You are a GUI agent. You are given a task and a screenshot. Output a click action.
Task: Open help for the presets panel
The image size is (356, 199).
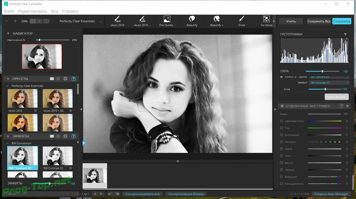click(74, 79)
